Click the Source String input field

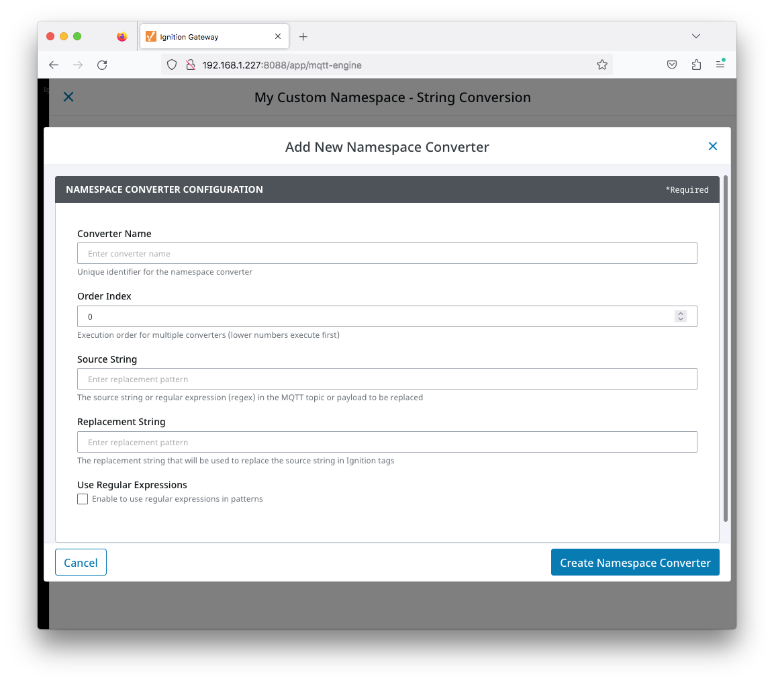pyautogui.click(x=387, y=379)
